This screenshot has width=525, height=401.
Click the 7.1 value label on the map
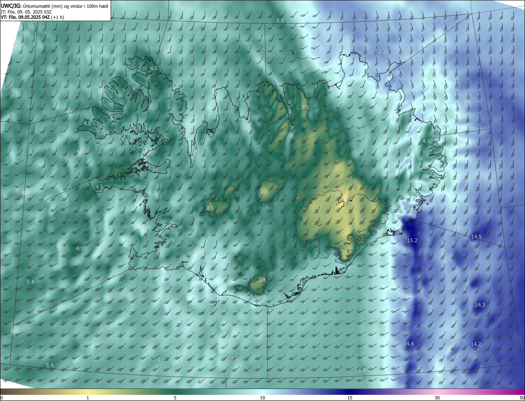pos(187,305)
